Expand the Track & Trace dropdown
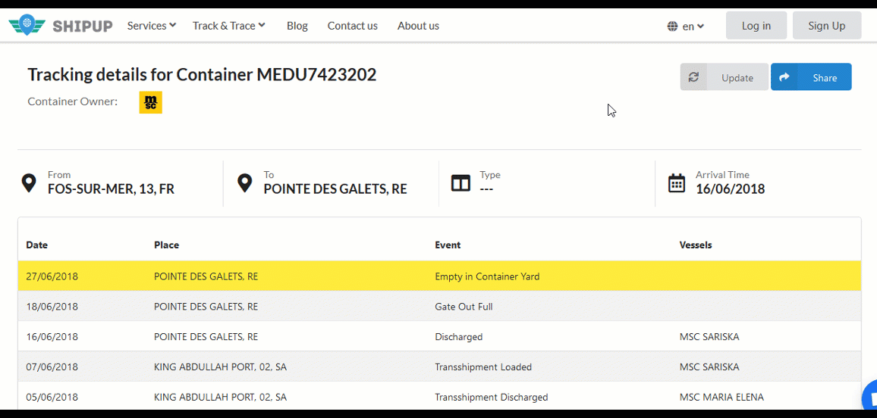This screenshot has height=418, width=877. pyautogui.click(x=229, y=26)
